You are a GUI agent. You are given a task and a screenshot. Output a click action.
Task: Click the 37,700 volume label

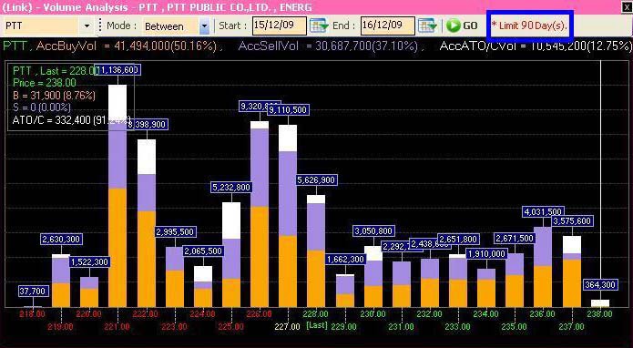pyautogui.click(x=33, y=292)
